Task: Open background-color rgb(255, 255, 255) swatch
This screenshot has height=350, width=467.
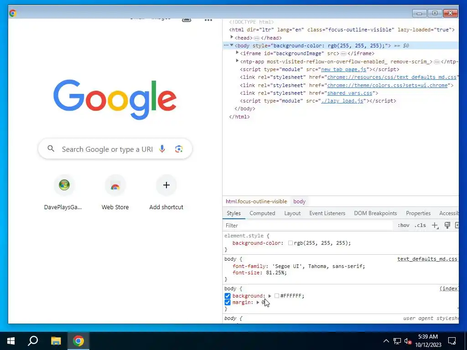Action: (x=290, y=243)
